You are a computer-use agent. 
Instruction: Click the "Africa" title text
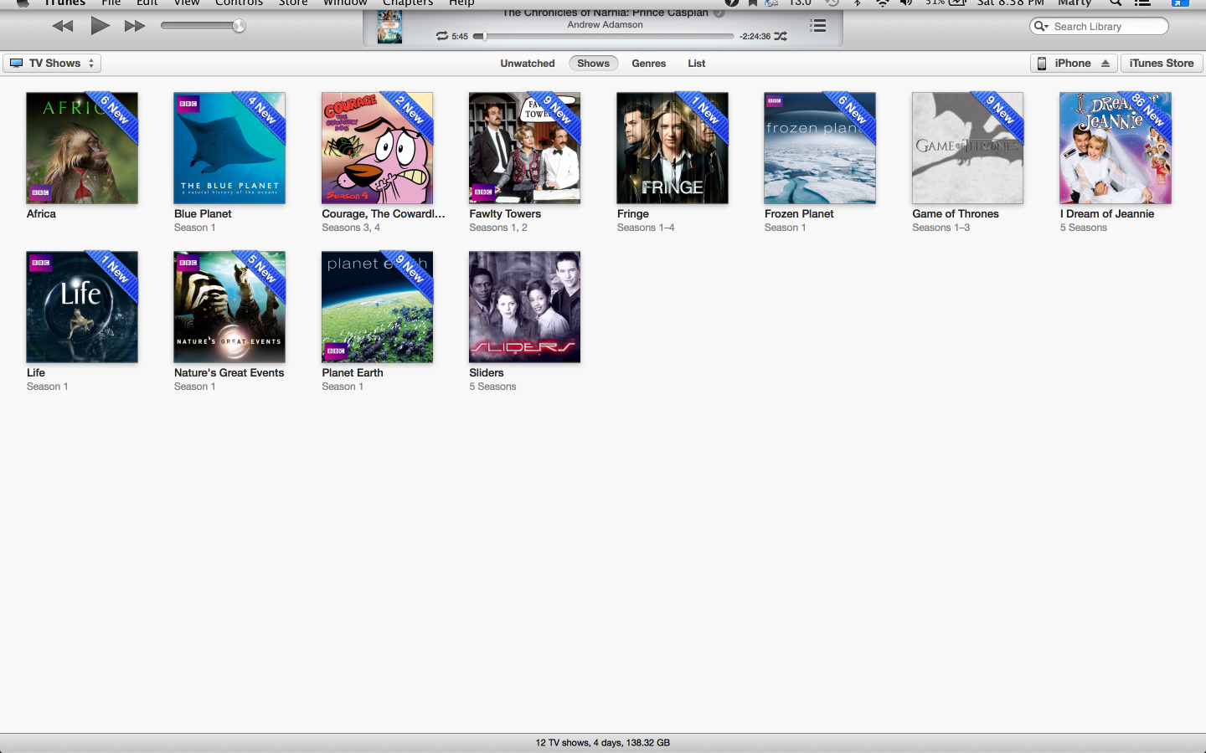coord(41,214)
